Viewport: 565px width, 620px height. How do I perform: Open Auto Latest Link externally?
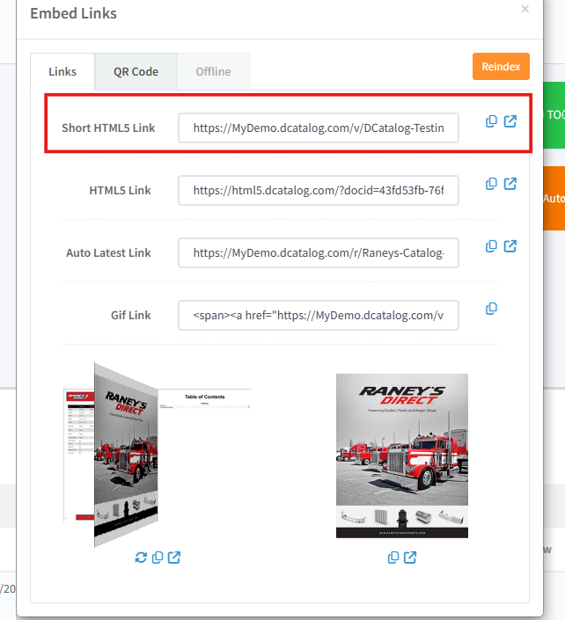pos(510,246)
